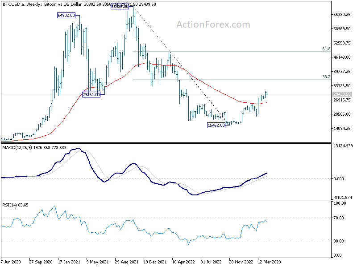Click the 52558.75 price axis value
The height and width of the screenshot is (267, 357).
342,43
